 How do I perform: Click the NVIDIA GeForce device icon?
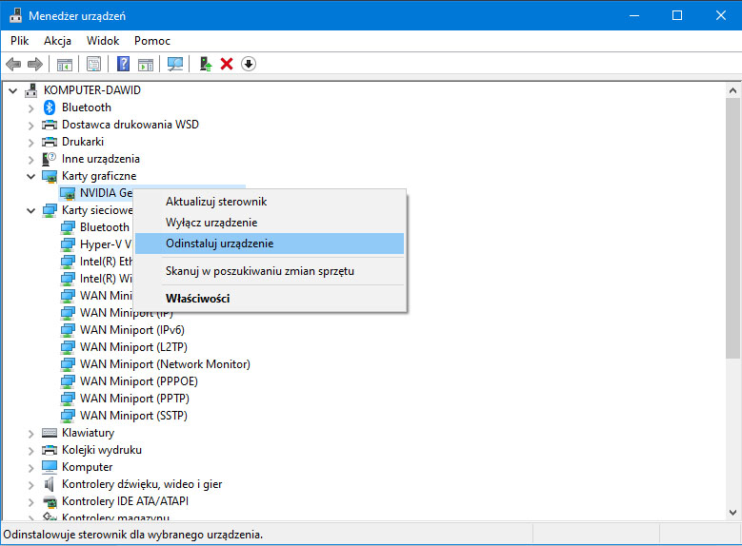tap(68, 193)
